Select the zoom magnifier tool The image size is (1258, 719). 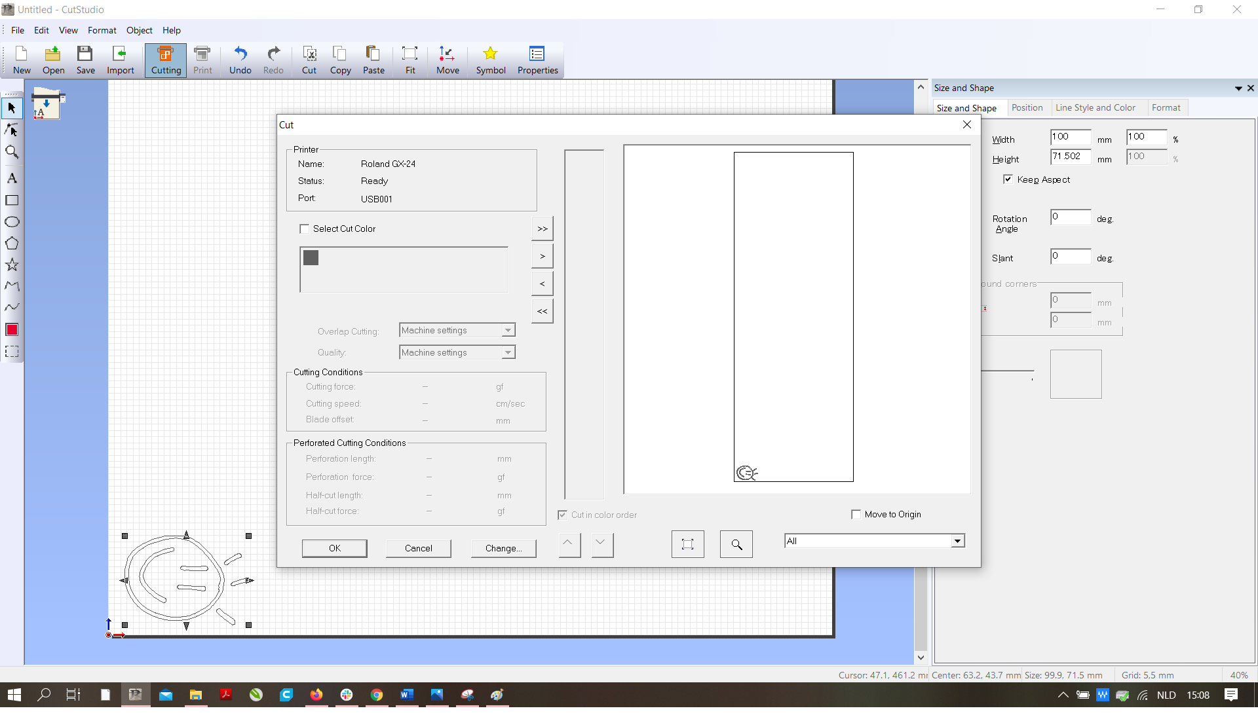tap(12, 152)
